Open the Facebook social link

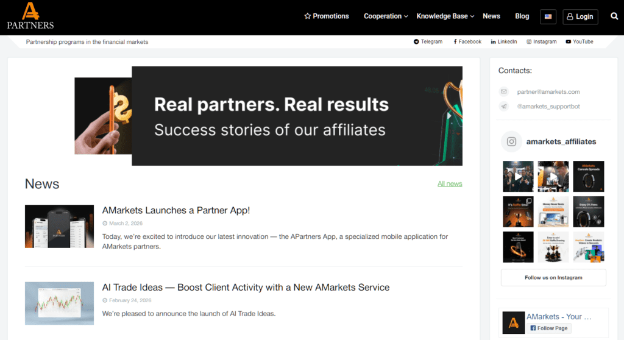tap(467, 42)
